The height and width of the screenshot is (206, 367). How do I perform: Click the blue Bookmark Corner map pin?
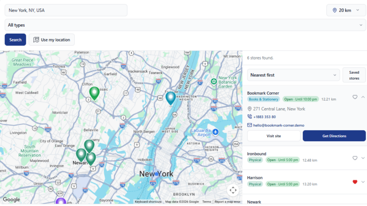pyautogui.click(x=171, y=98)
